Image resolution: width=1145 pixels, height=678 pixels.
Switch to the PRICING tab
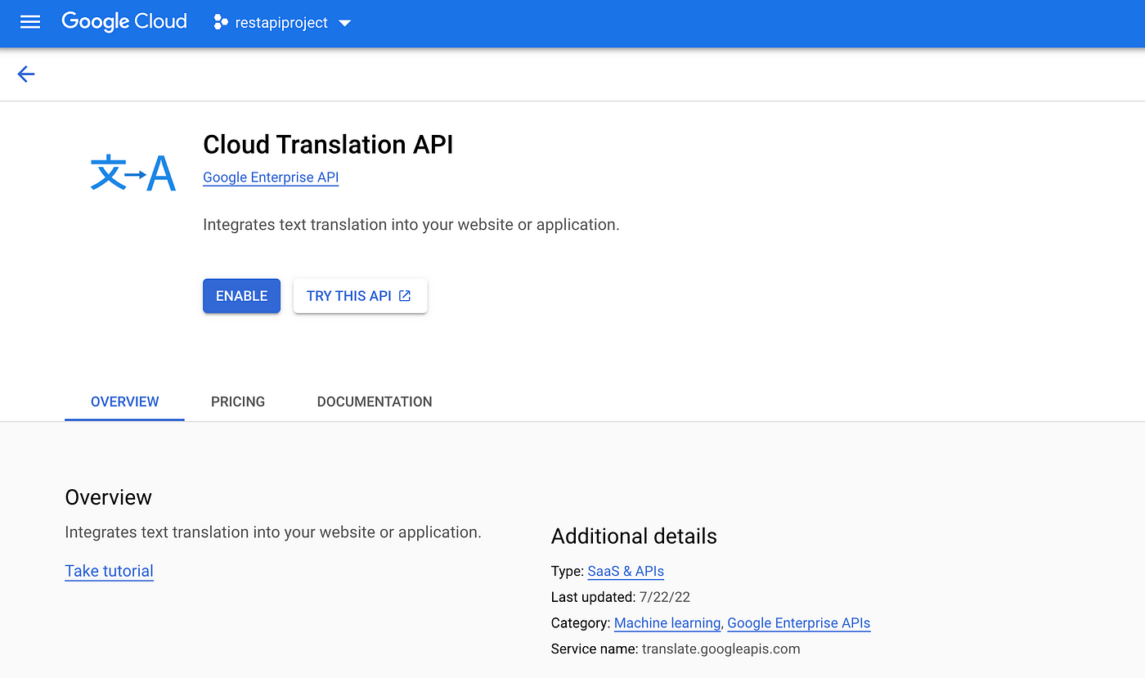tap(238, 402)
